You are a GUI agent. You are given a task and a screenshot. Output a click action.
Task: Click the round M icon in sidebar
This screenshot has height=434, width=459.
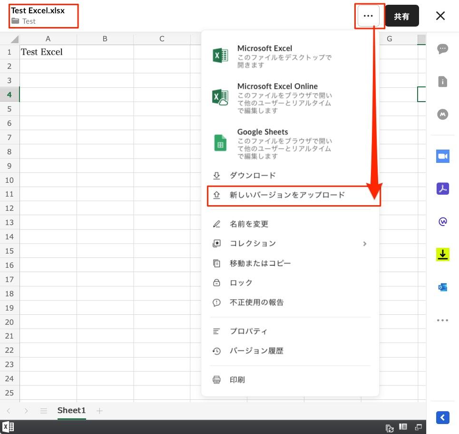tap(443, 114)
